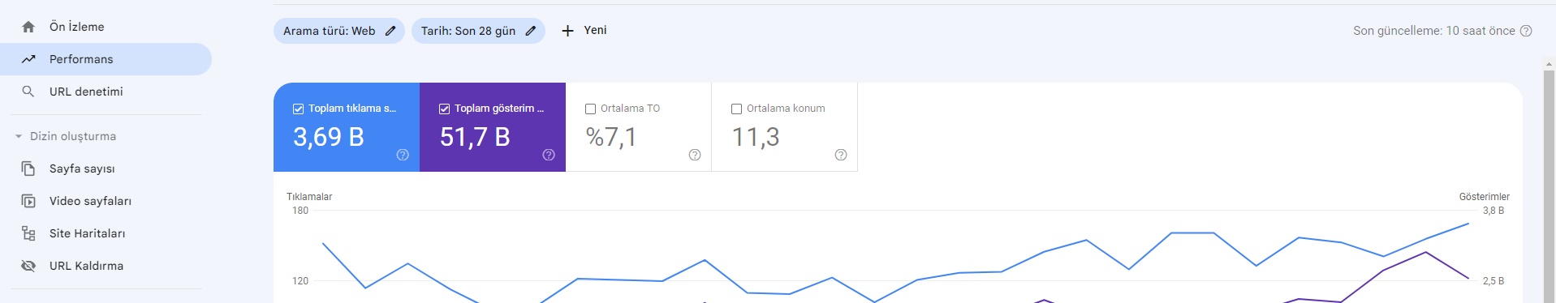Click the plus icon beside Yeni
This screenshot has height=303, width=1556.
coord(567,31)
